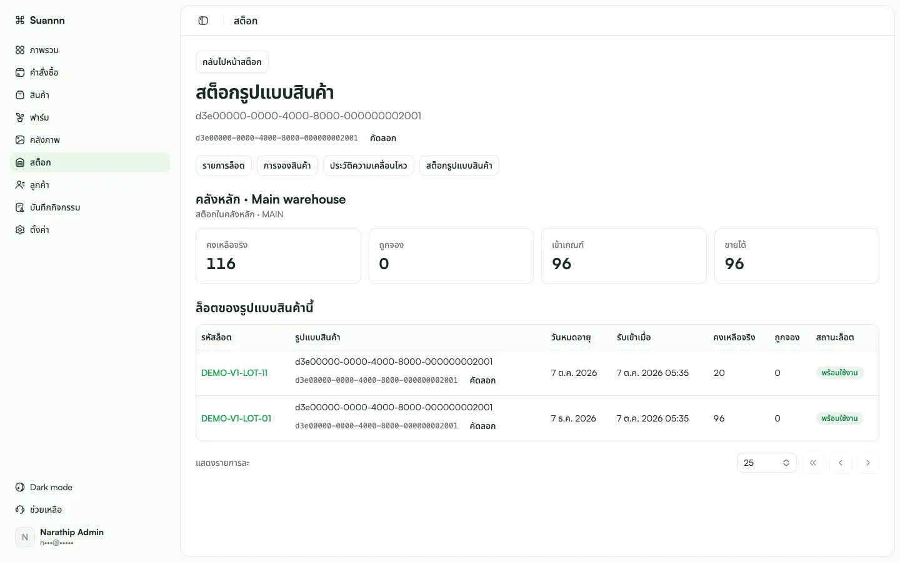Image resolution: width=900 pixels, height=562 pixels.
Task: Go to first page double-chevron icon
Action: [x=813, y=463]
